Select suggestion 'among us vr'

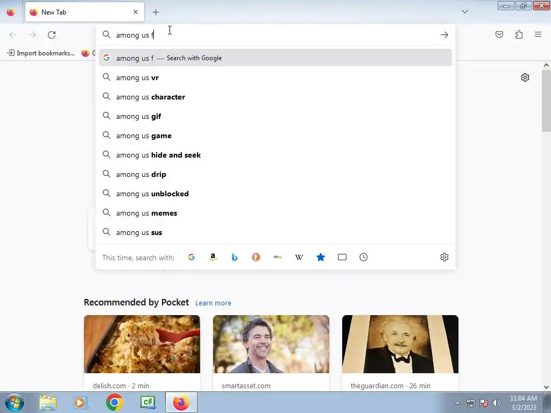pos(275,77)
